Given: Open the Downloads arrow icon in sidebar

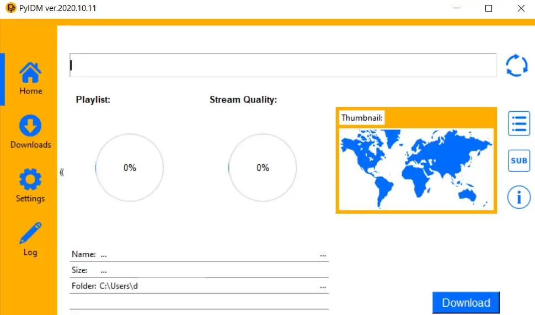Looking at the screenshot, I should (x=30, y=126).
